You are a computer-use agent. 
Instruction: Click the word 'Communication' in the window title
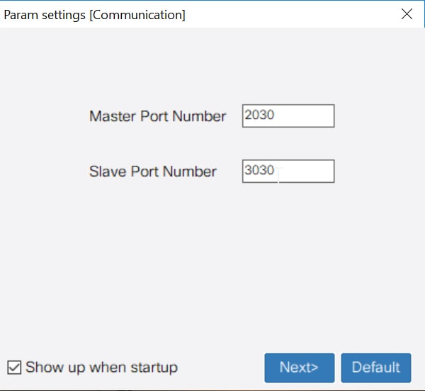tap(137, 15)
